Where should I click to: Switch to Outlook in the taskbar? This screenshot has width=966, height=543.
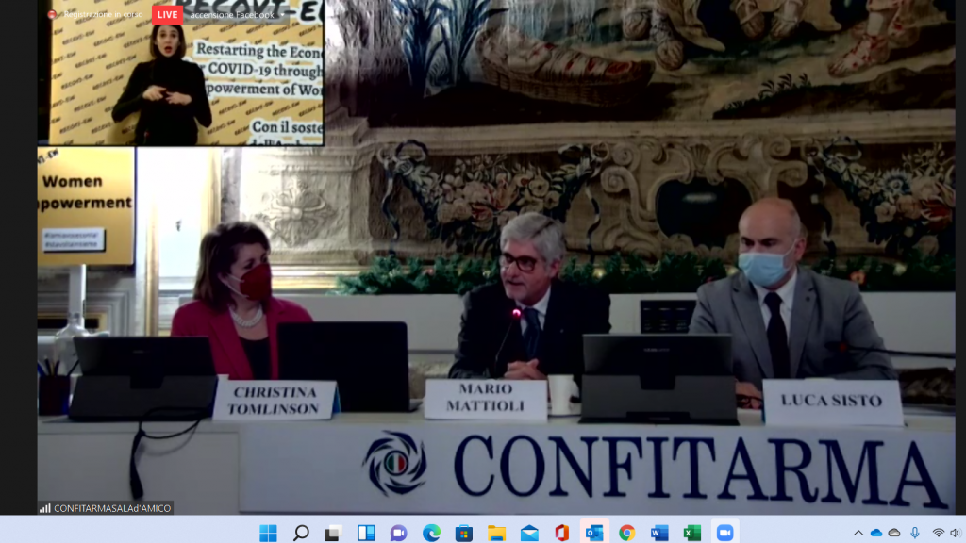coord(594,533)
